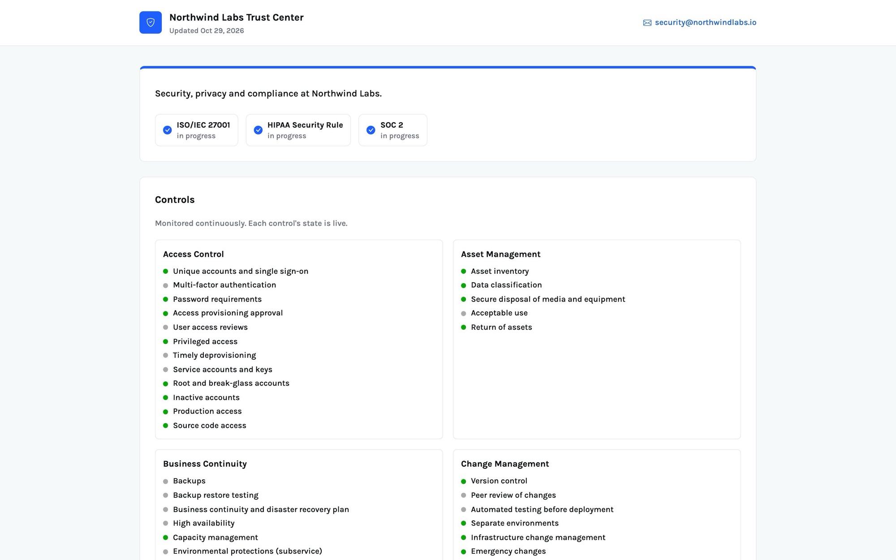
Task: Click the HIPAA Security Rule checkmark icon
Action: click(258, 130)
